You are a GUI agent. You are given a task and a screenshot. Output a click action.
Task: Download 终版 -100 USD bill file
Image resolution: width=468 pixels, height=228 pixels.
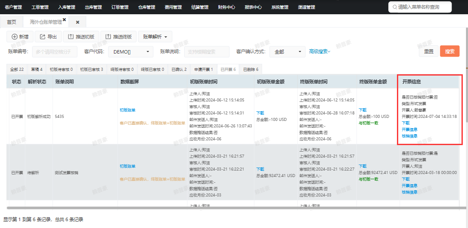pyautogui.click(x=363, y=110)
